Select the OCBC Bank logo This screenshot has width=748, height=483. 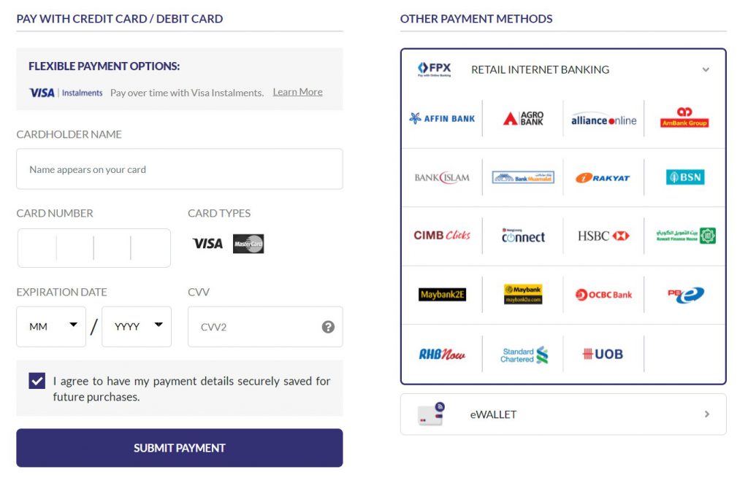tap(603, 295)
